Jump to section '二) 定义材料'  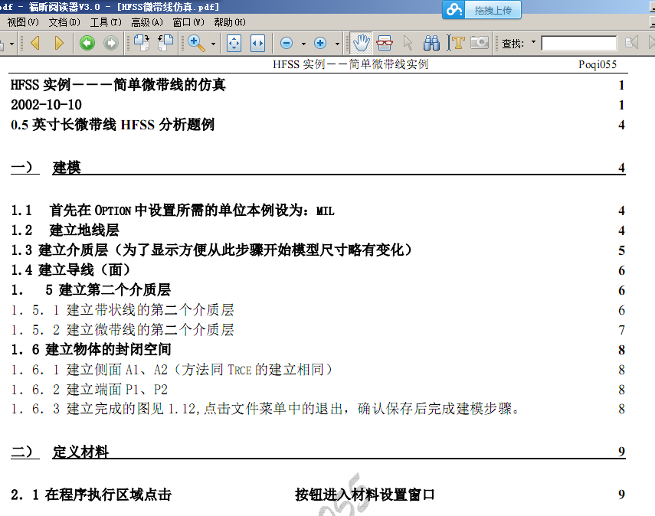(x=60, y=451)
